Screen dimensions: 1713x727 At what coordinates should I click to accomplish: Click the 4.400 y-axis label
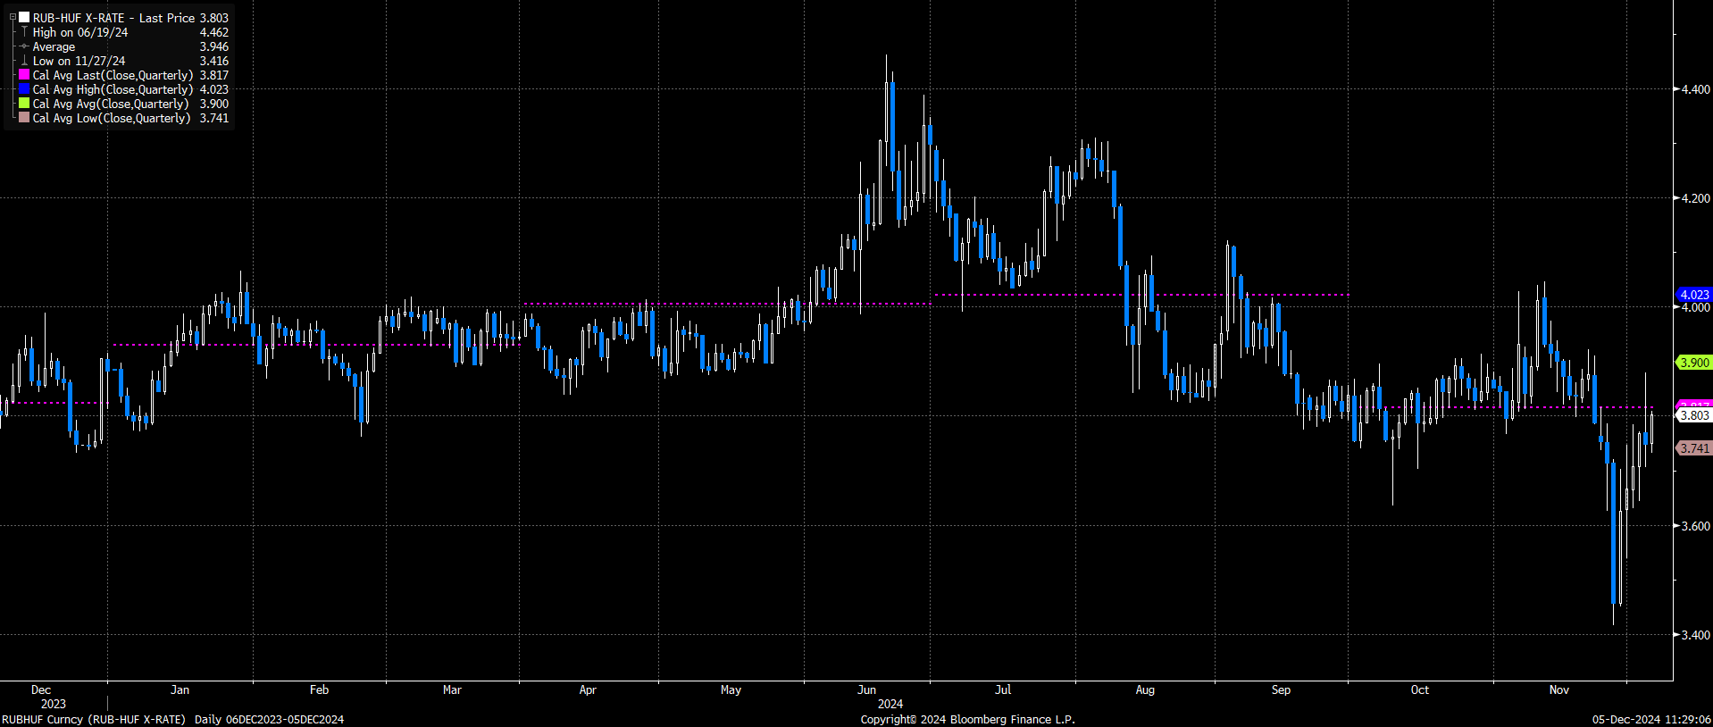point(1696,89)
